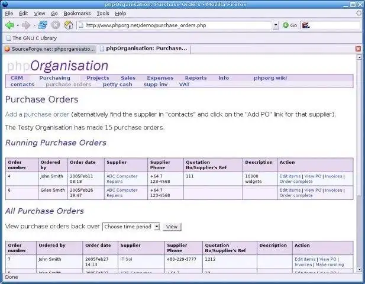Open ABC Computer Repairs supplier for order 4
This screenshot has height=284, width=365.
122,179
